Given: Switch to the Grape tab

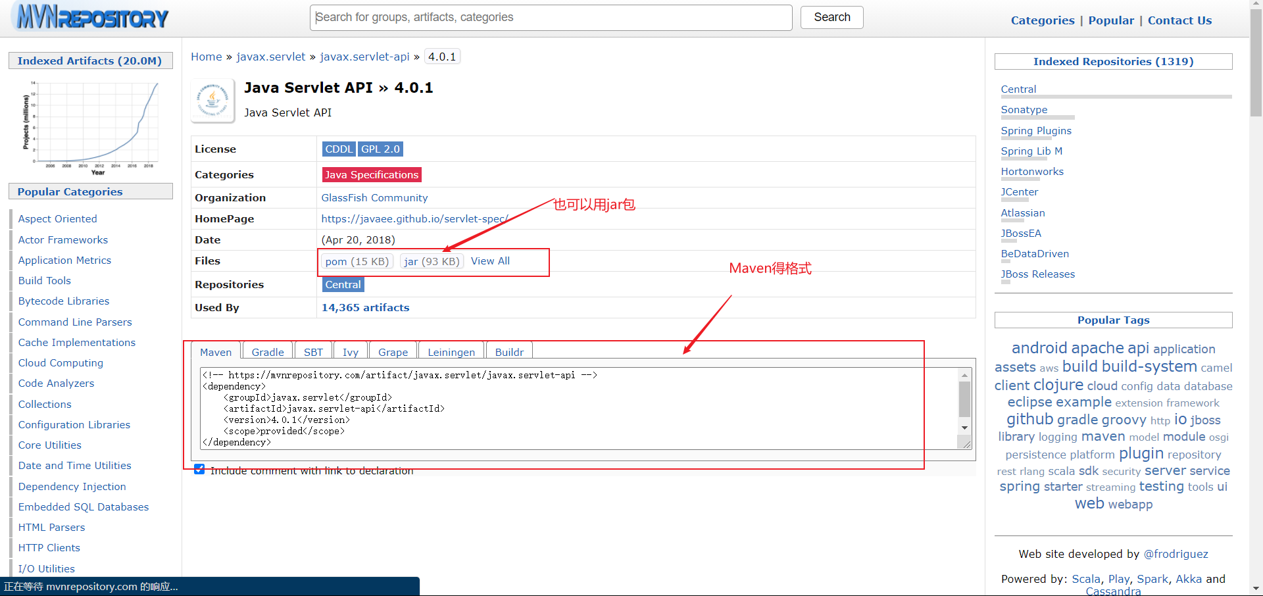Looking at the screenshot, I should 393,352.
